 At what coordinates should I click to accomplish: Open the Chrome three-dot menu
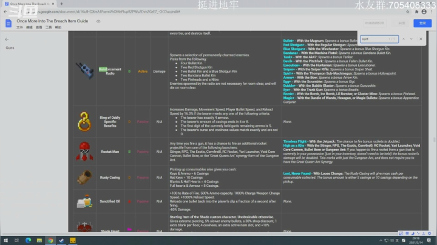tap(432, 12)
